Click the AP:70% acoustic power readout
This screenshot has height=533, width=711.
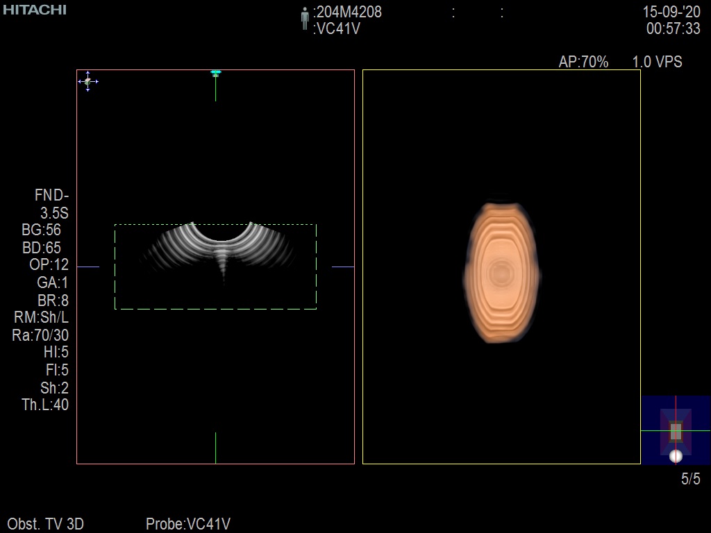pyautogui.click(x=583, y=62)
